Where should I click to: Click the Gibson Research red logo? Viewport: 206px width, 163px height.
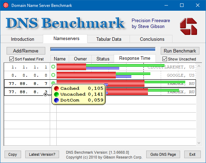(188, 26)
